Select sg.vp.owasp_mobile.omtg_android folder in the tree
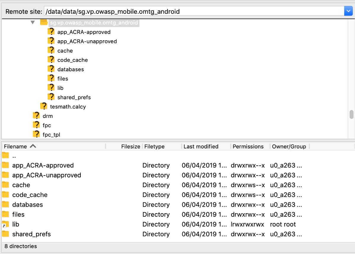Viewport: 355px width, 254px height. pyautogui.click(x=94, y=22)
